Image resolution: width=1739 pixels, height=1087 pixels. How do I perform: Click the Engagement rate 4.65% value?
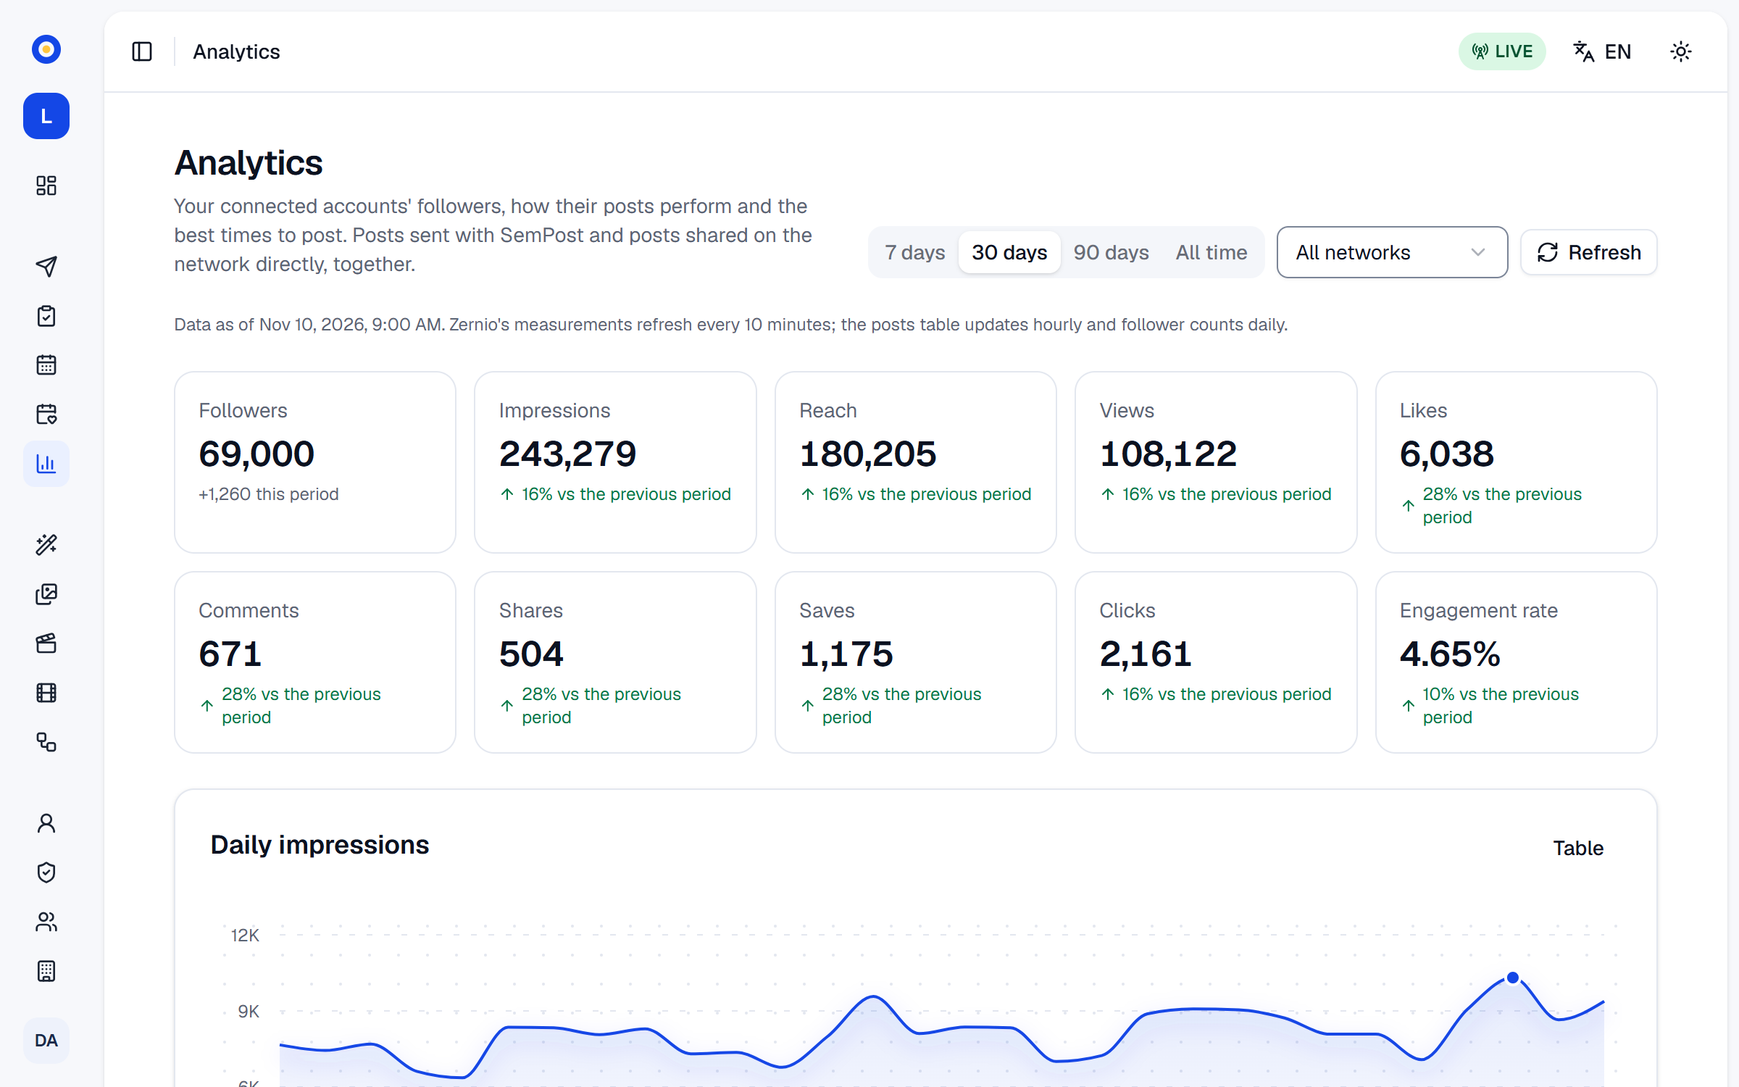tap(1450, 654)
